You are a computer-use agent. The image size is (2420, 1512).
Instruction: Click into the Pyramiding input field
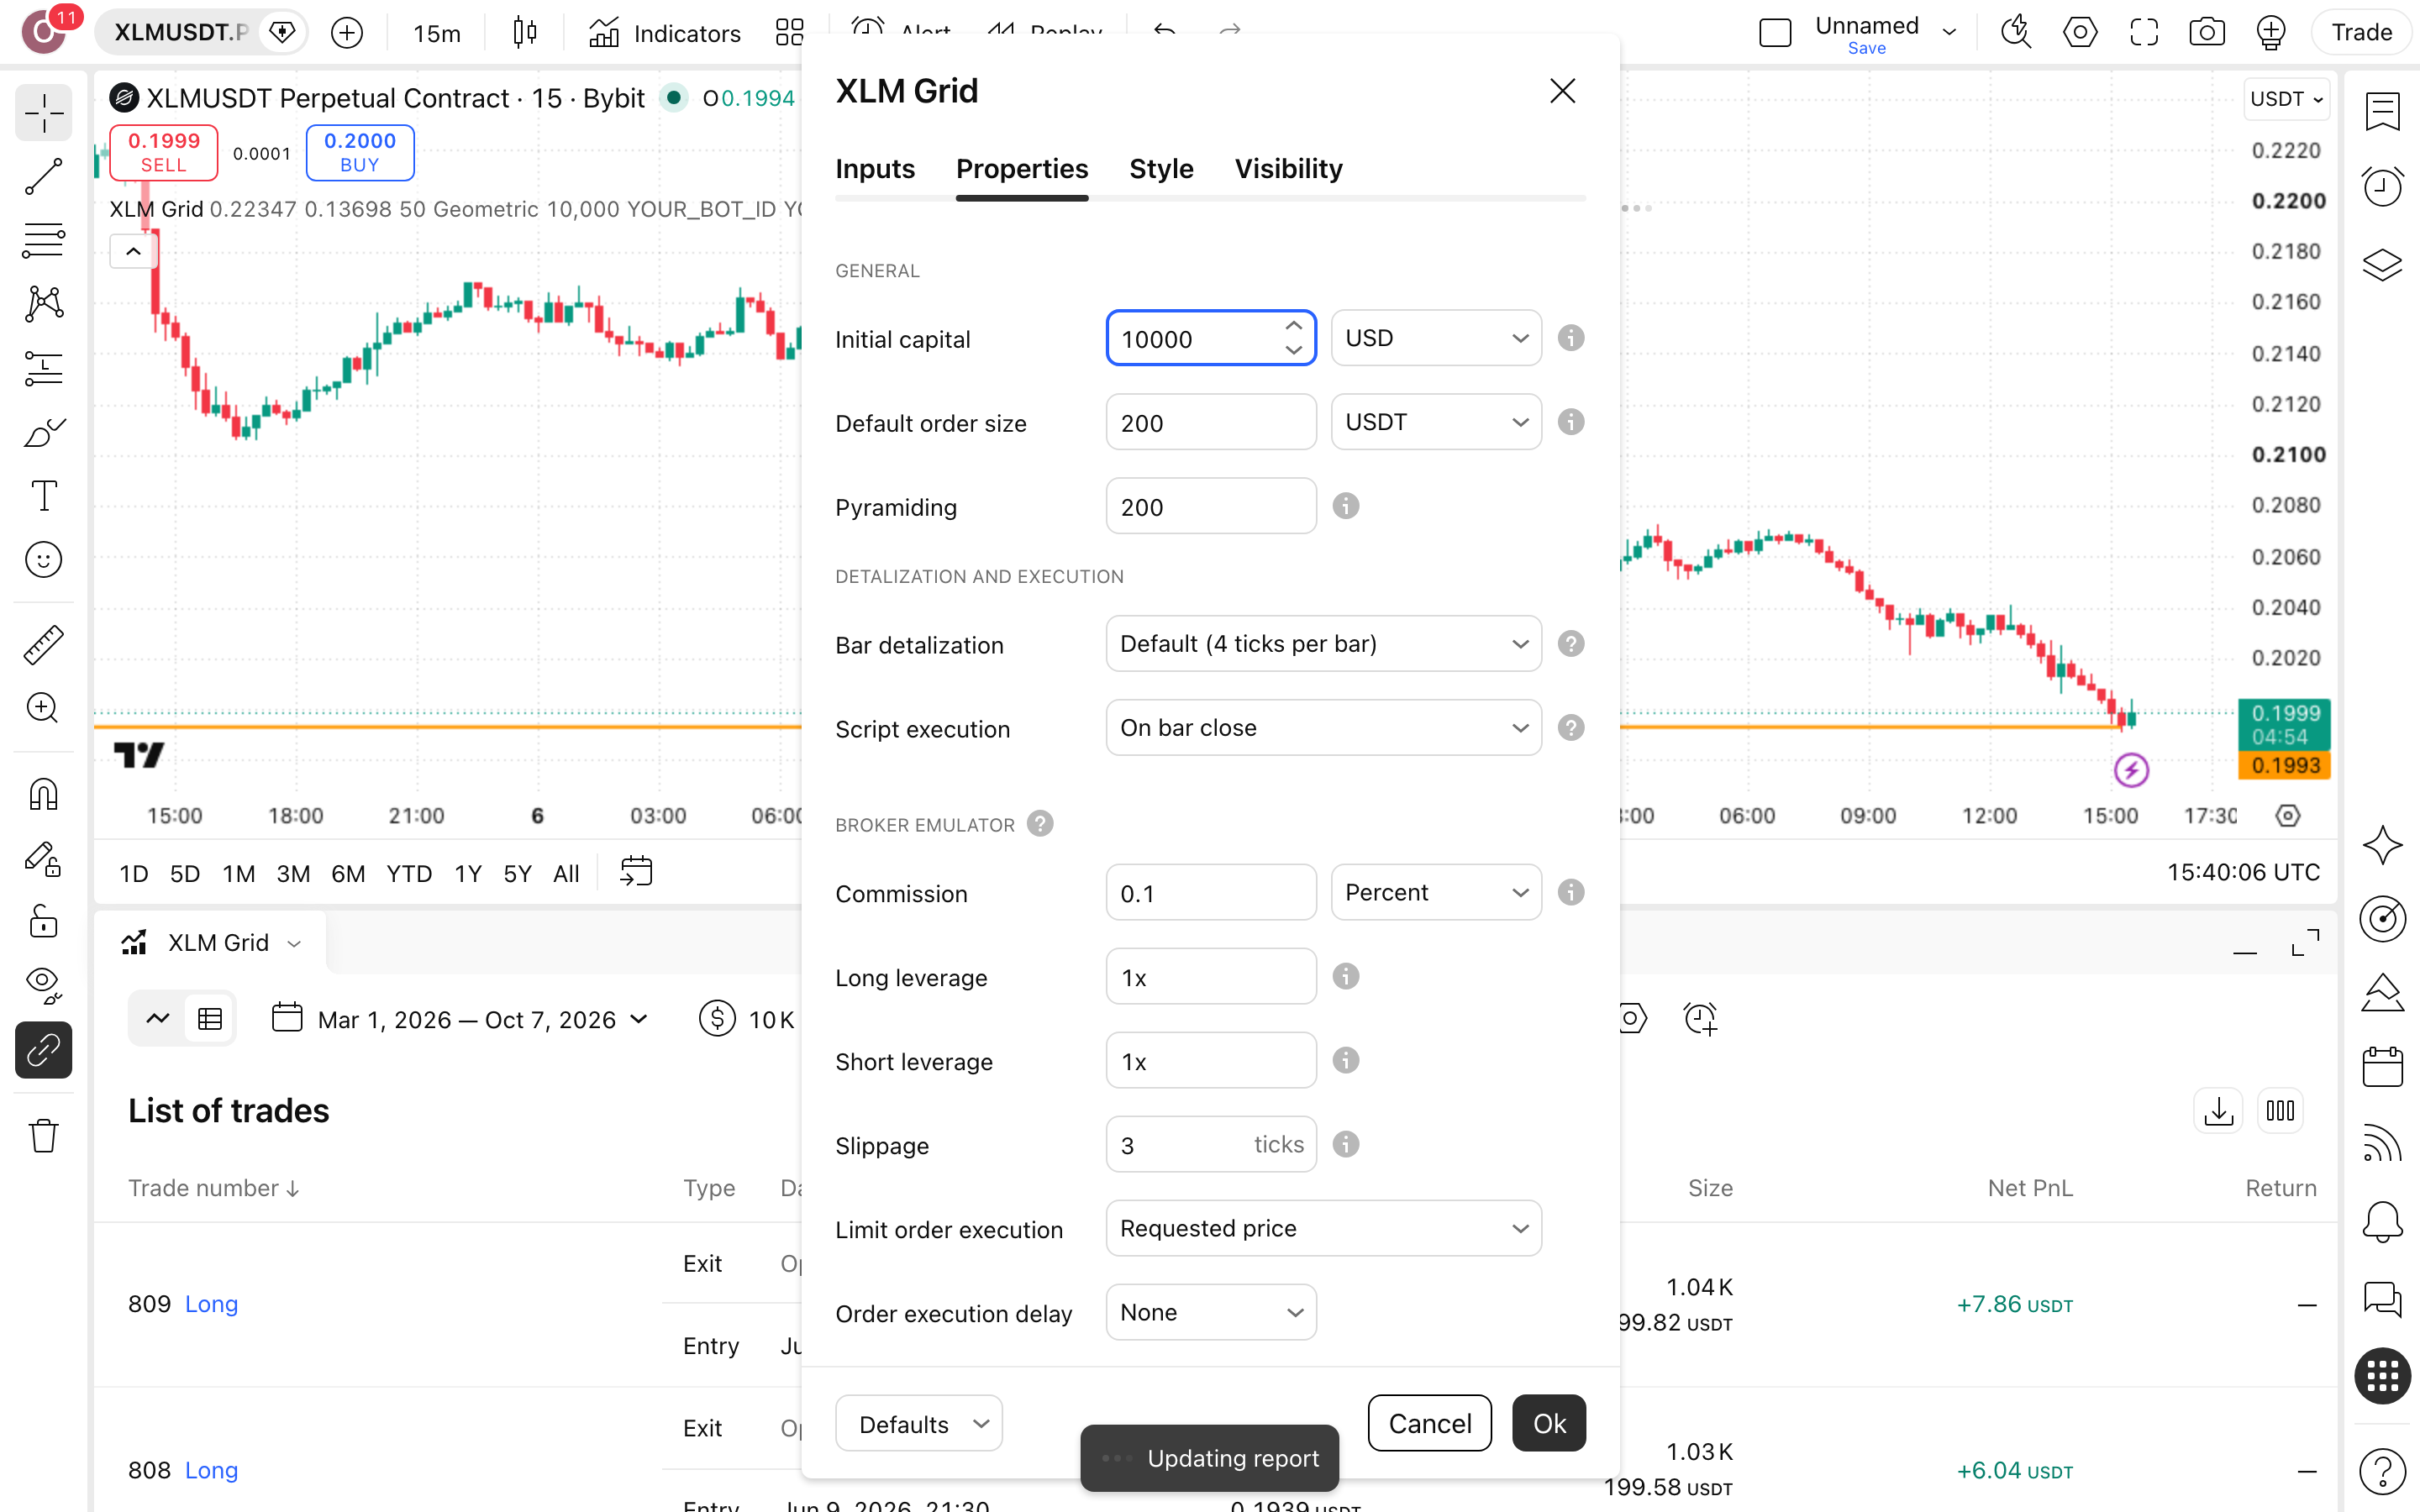tap(1211, 506)
